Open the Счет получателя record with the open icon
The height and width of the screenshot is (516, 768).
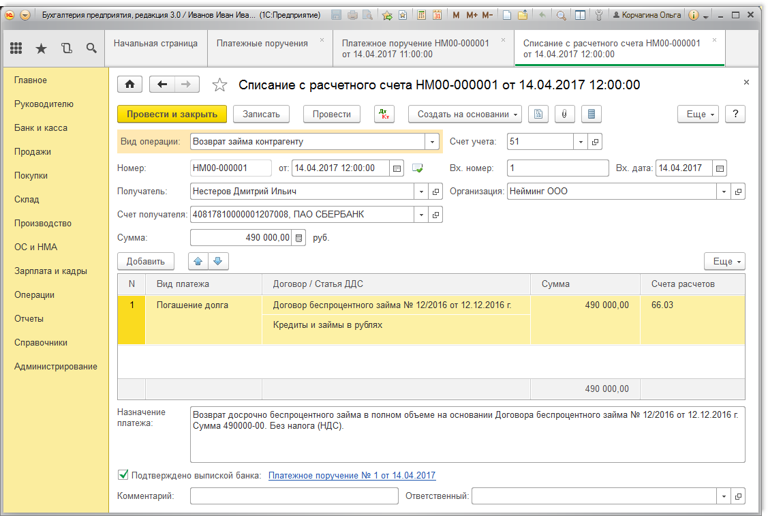(x=435, y=215)
